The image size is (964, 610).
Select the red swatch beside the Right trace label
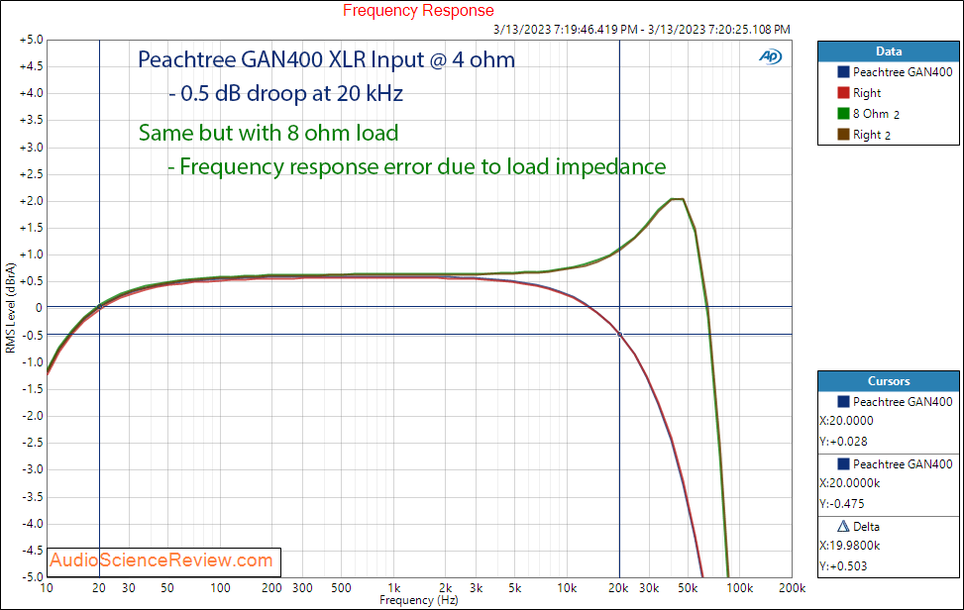843,93
